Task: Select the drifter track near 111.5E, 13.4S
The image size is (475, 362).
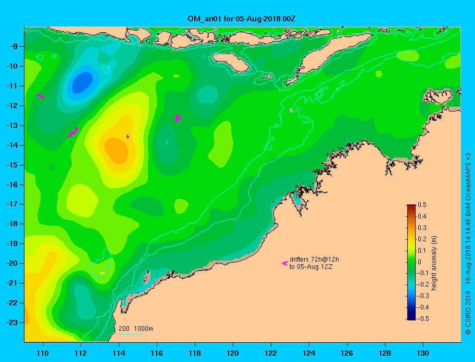Action: click(73, 132)
